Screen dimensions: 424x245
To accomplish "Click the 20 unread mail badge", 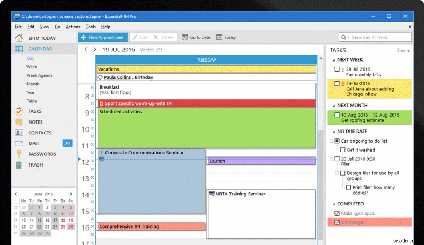I will tap(67, 143).
